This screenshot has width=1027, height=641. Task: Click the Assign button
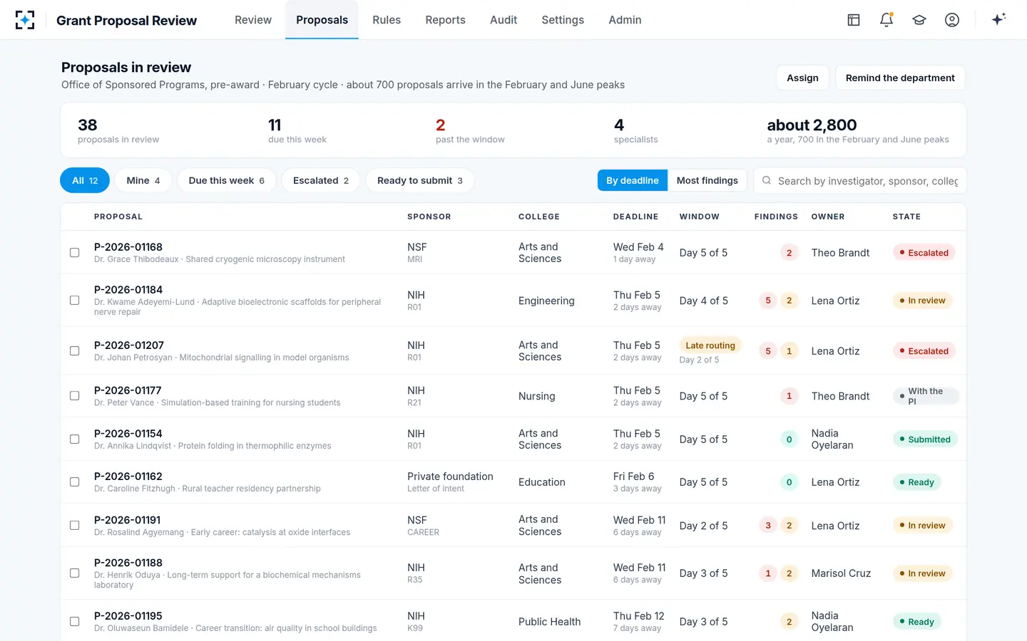point(802,78)
